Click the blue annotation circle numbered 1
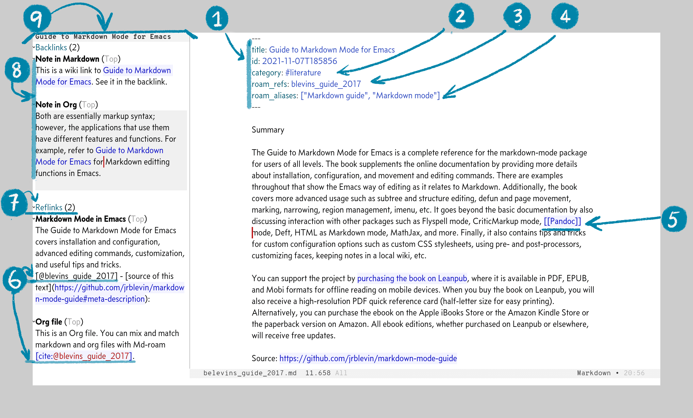 tap(217, 18)
